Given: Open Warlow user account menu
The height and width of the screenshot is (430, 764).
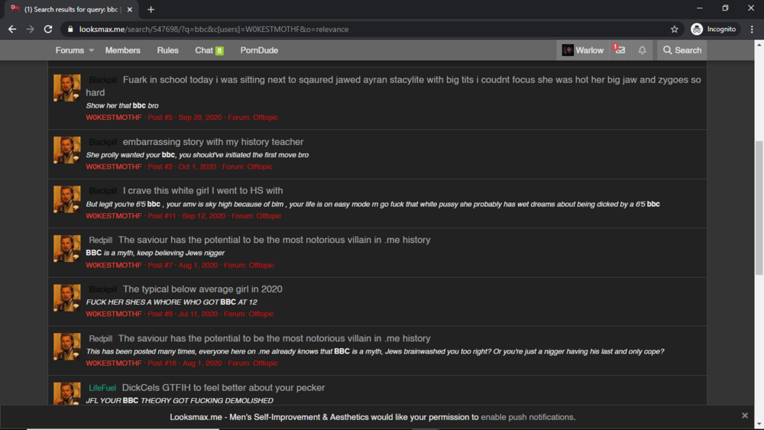Looking at the screenshot, I should [583, 50].
